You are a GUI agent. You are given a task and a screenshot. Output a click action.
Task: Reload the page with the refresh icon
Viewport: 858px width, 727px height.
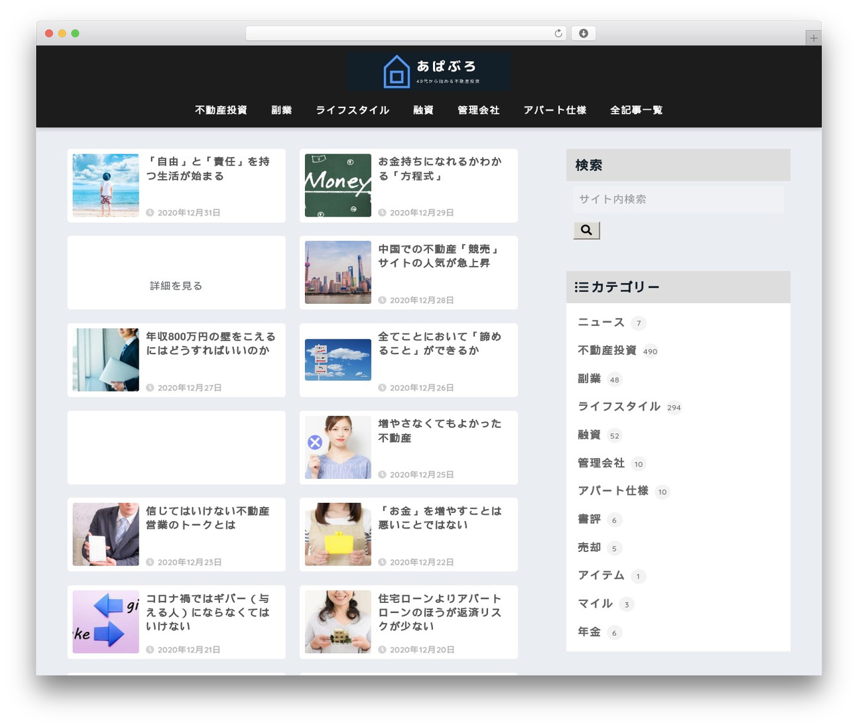point(558,34)
